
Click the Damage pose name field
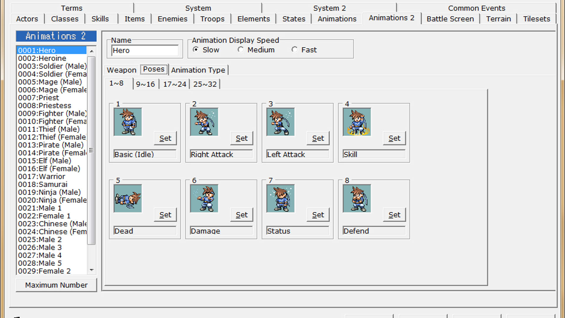[221, 231]
